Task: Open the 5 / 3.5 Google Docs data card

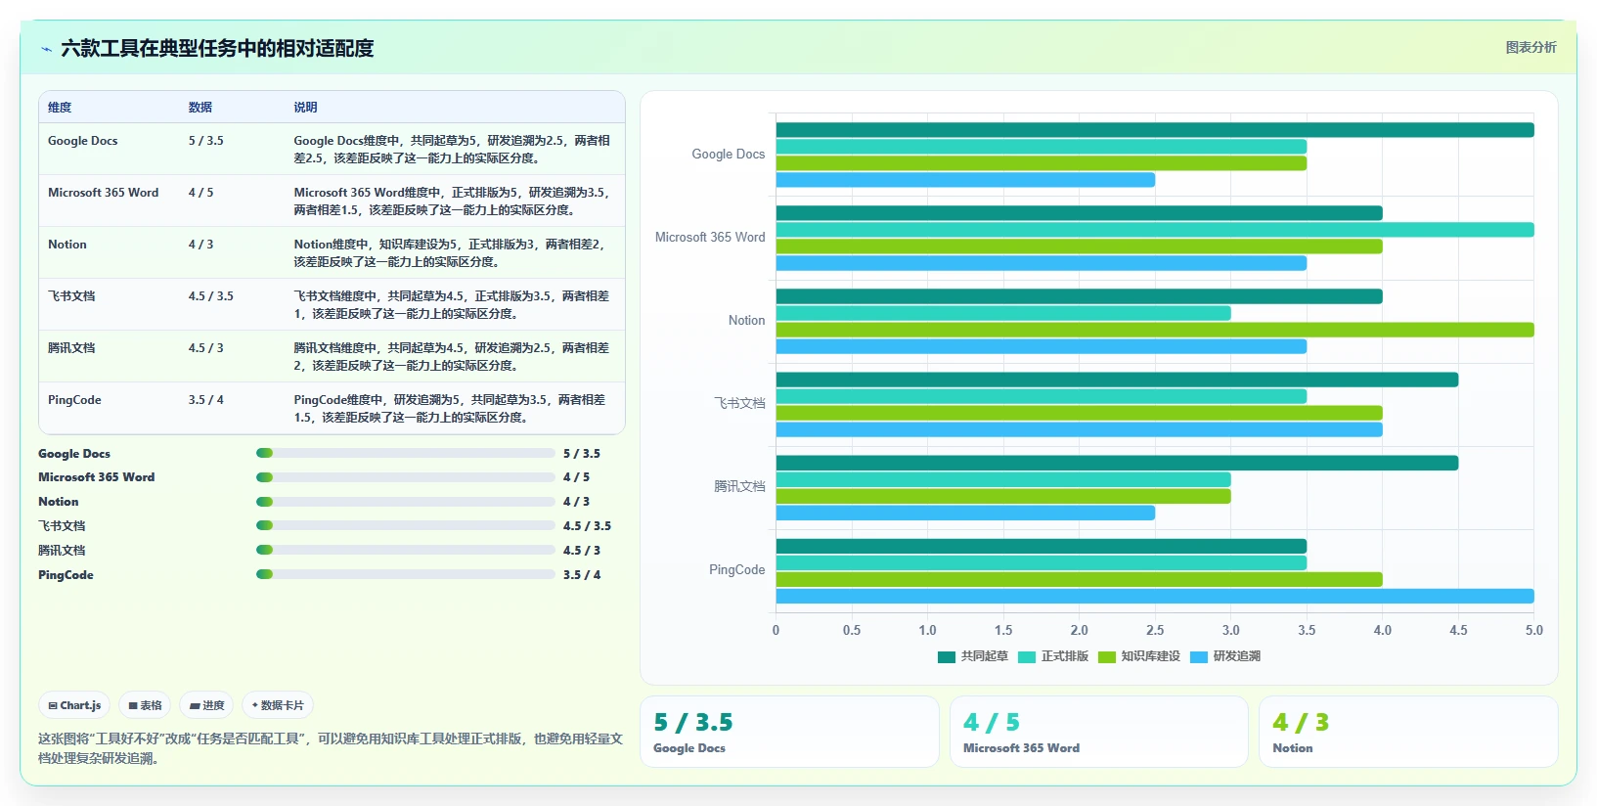Action: coord(789,732)
